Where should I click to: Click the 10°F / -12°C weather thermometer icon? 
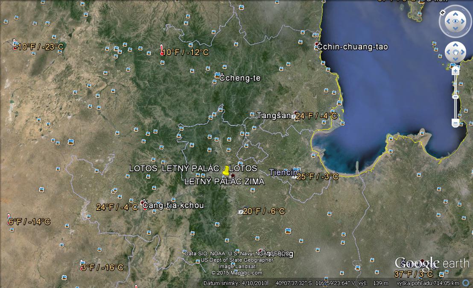pos(162,51)
